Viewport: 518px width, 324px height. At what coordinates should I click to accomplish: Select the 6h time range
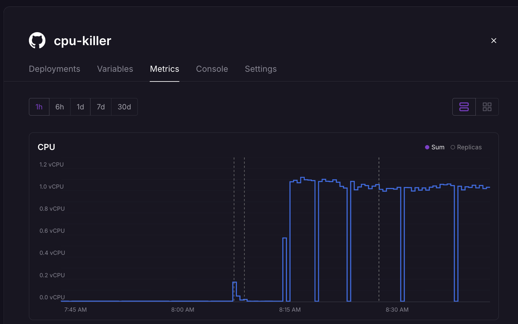coord(60,107)
